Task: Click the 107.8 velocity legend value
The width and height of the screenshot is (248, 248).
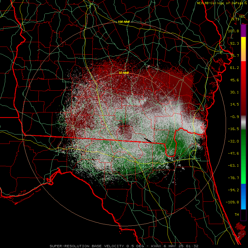Action: pyautogui.click(x=233, y=31)
